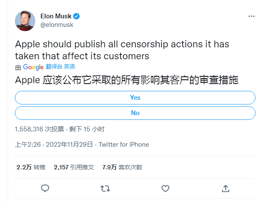
Task: Vote Yes in the poll
Action: tap(135, 98)
